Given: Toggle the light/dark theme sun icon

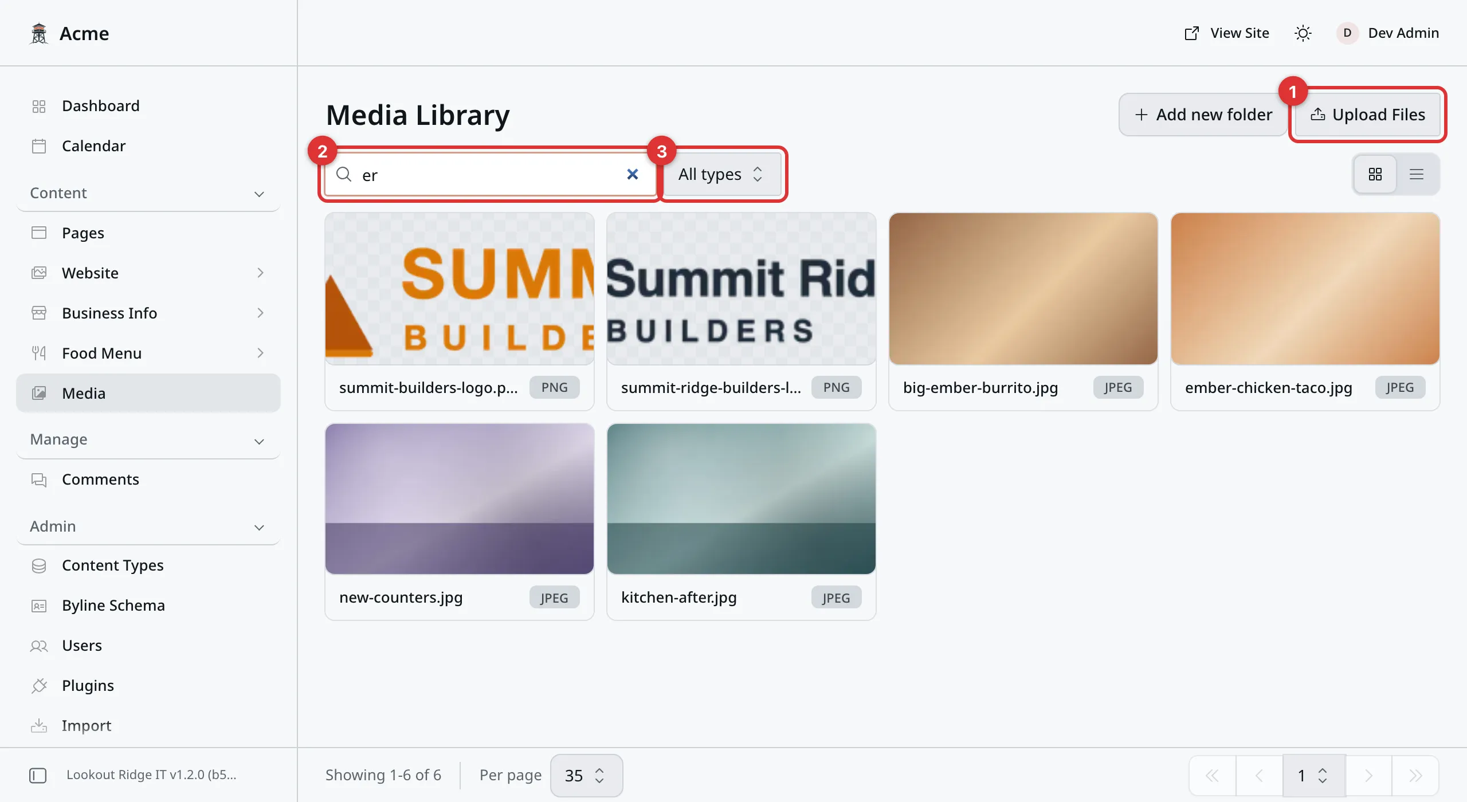Looking at the screenshot, I should (x=1303, y=33).
